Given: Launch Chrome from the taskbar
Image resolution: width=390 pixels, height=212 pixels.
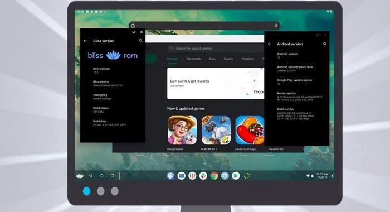Looking at the screenshot, I should [214, 176].
